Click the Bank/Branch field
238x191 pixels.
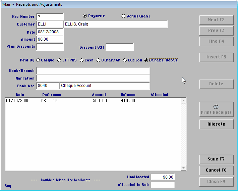tap(93, 70)
